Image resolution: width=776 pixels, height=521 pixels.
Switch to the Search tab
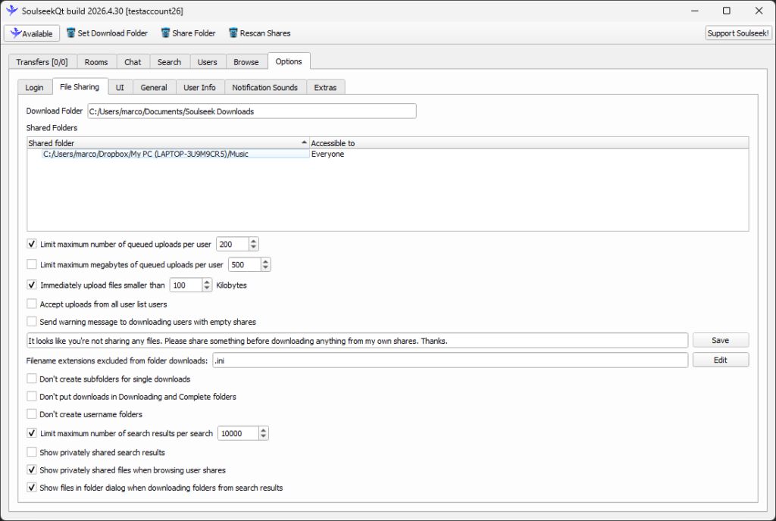point(169,62)
